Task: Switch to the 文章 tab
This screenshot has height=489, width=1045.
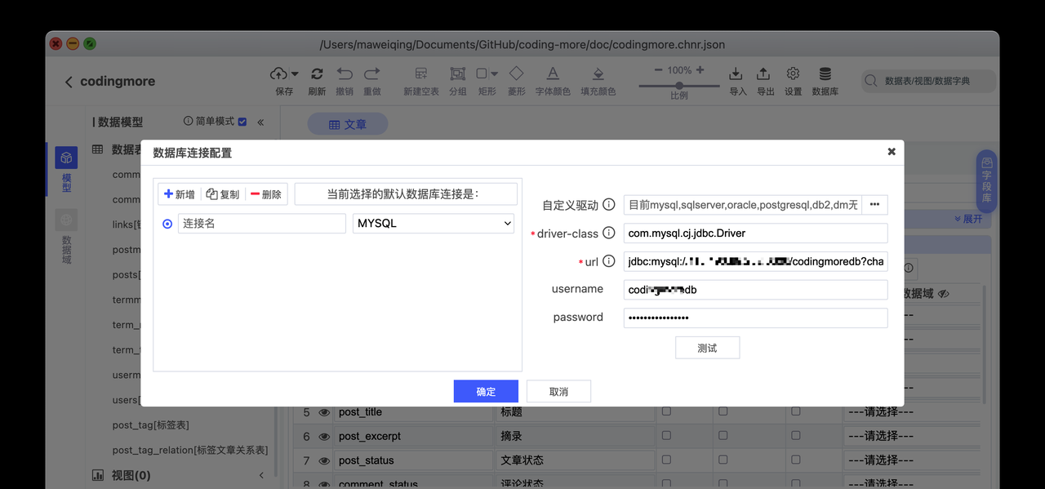Action: [x=347, y=123]
